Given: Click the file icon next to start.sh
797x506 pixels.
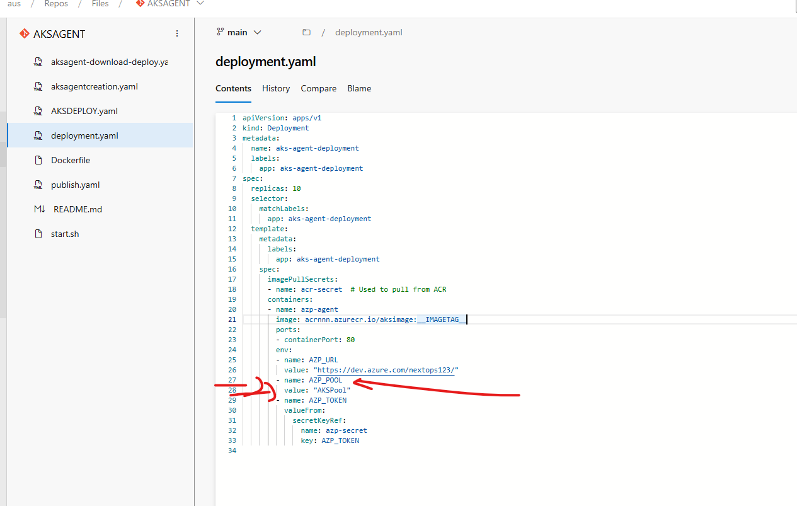Looking at the screenshot, I should click(38, 234).
